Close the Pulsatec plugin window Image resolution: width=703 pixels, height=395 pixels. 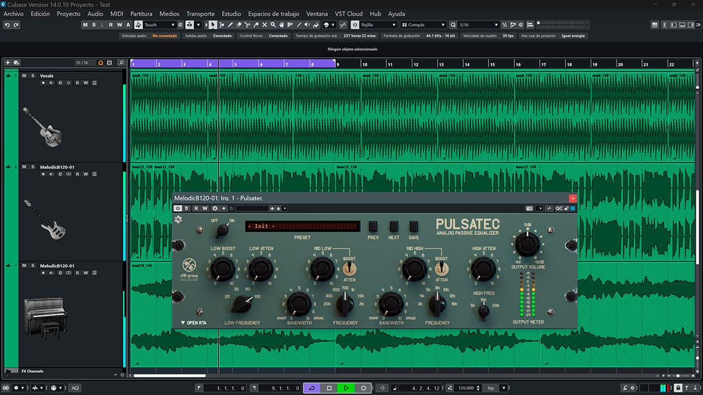point(573,198)
